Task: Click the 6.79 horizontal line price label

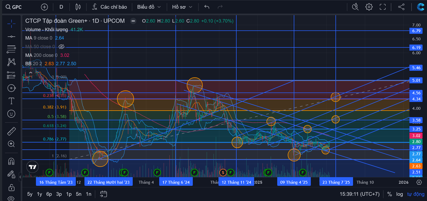Action: (x=416, y=31)
